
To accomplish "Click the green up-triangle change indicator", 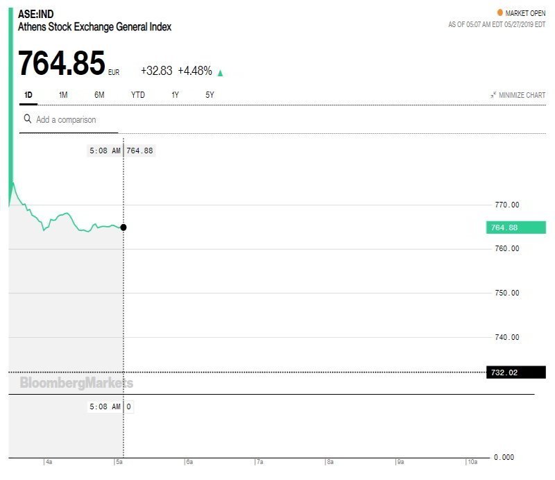I will [220, 73].
